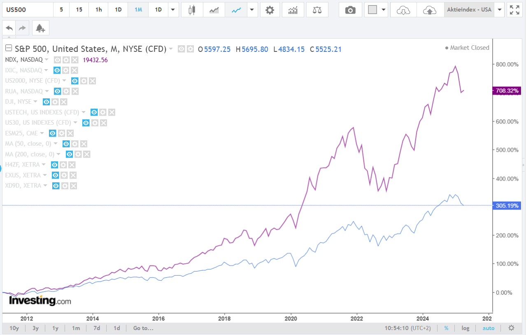The width and height of the screenshot is (526, 335).
Task: Switch to the area chart style icon
Action: pos(214,10)
